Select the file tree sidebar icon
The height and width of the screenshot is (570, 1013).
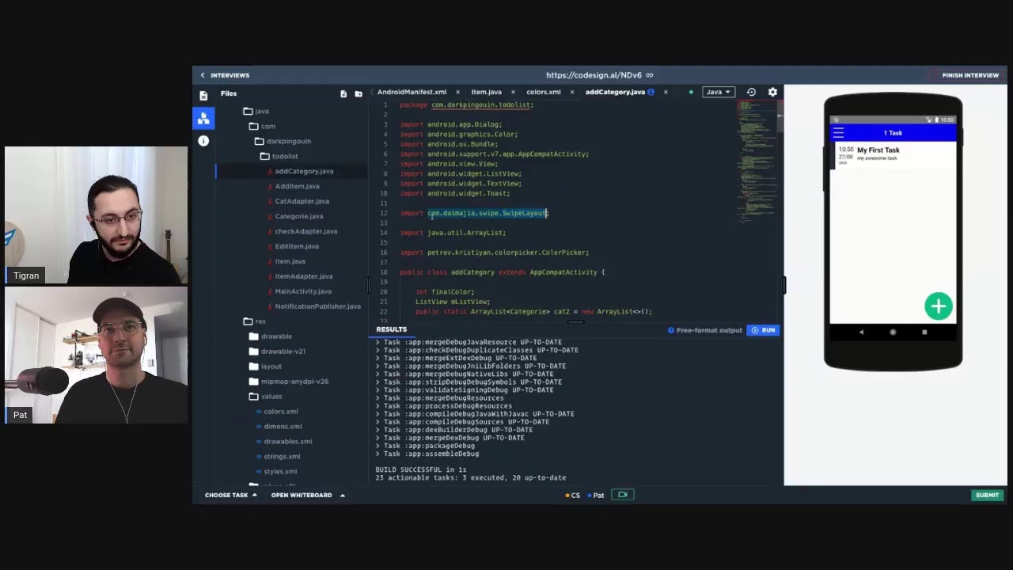pyautogui.click(x=203, y=118)
